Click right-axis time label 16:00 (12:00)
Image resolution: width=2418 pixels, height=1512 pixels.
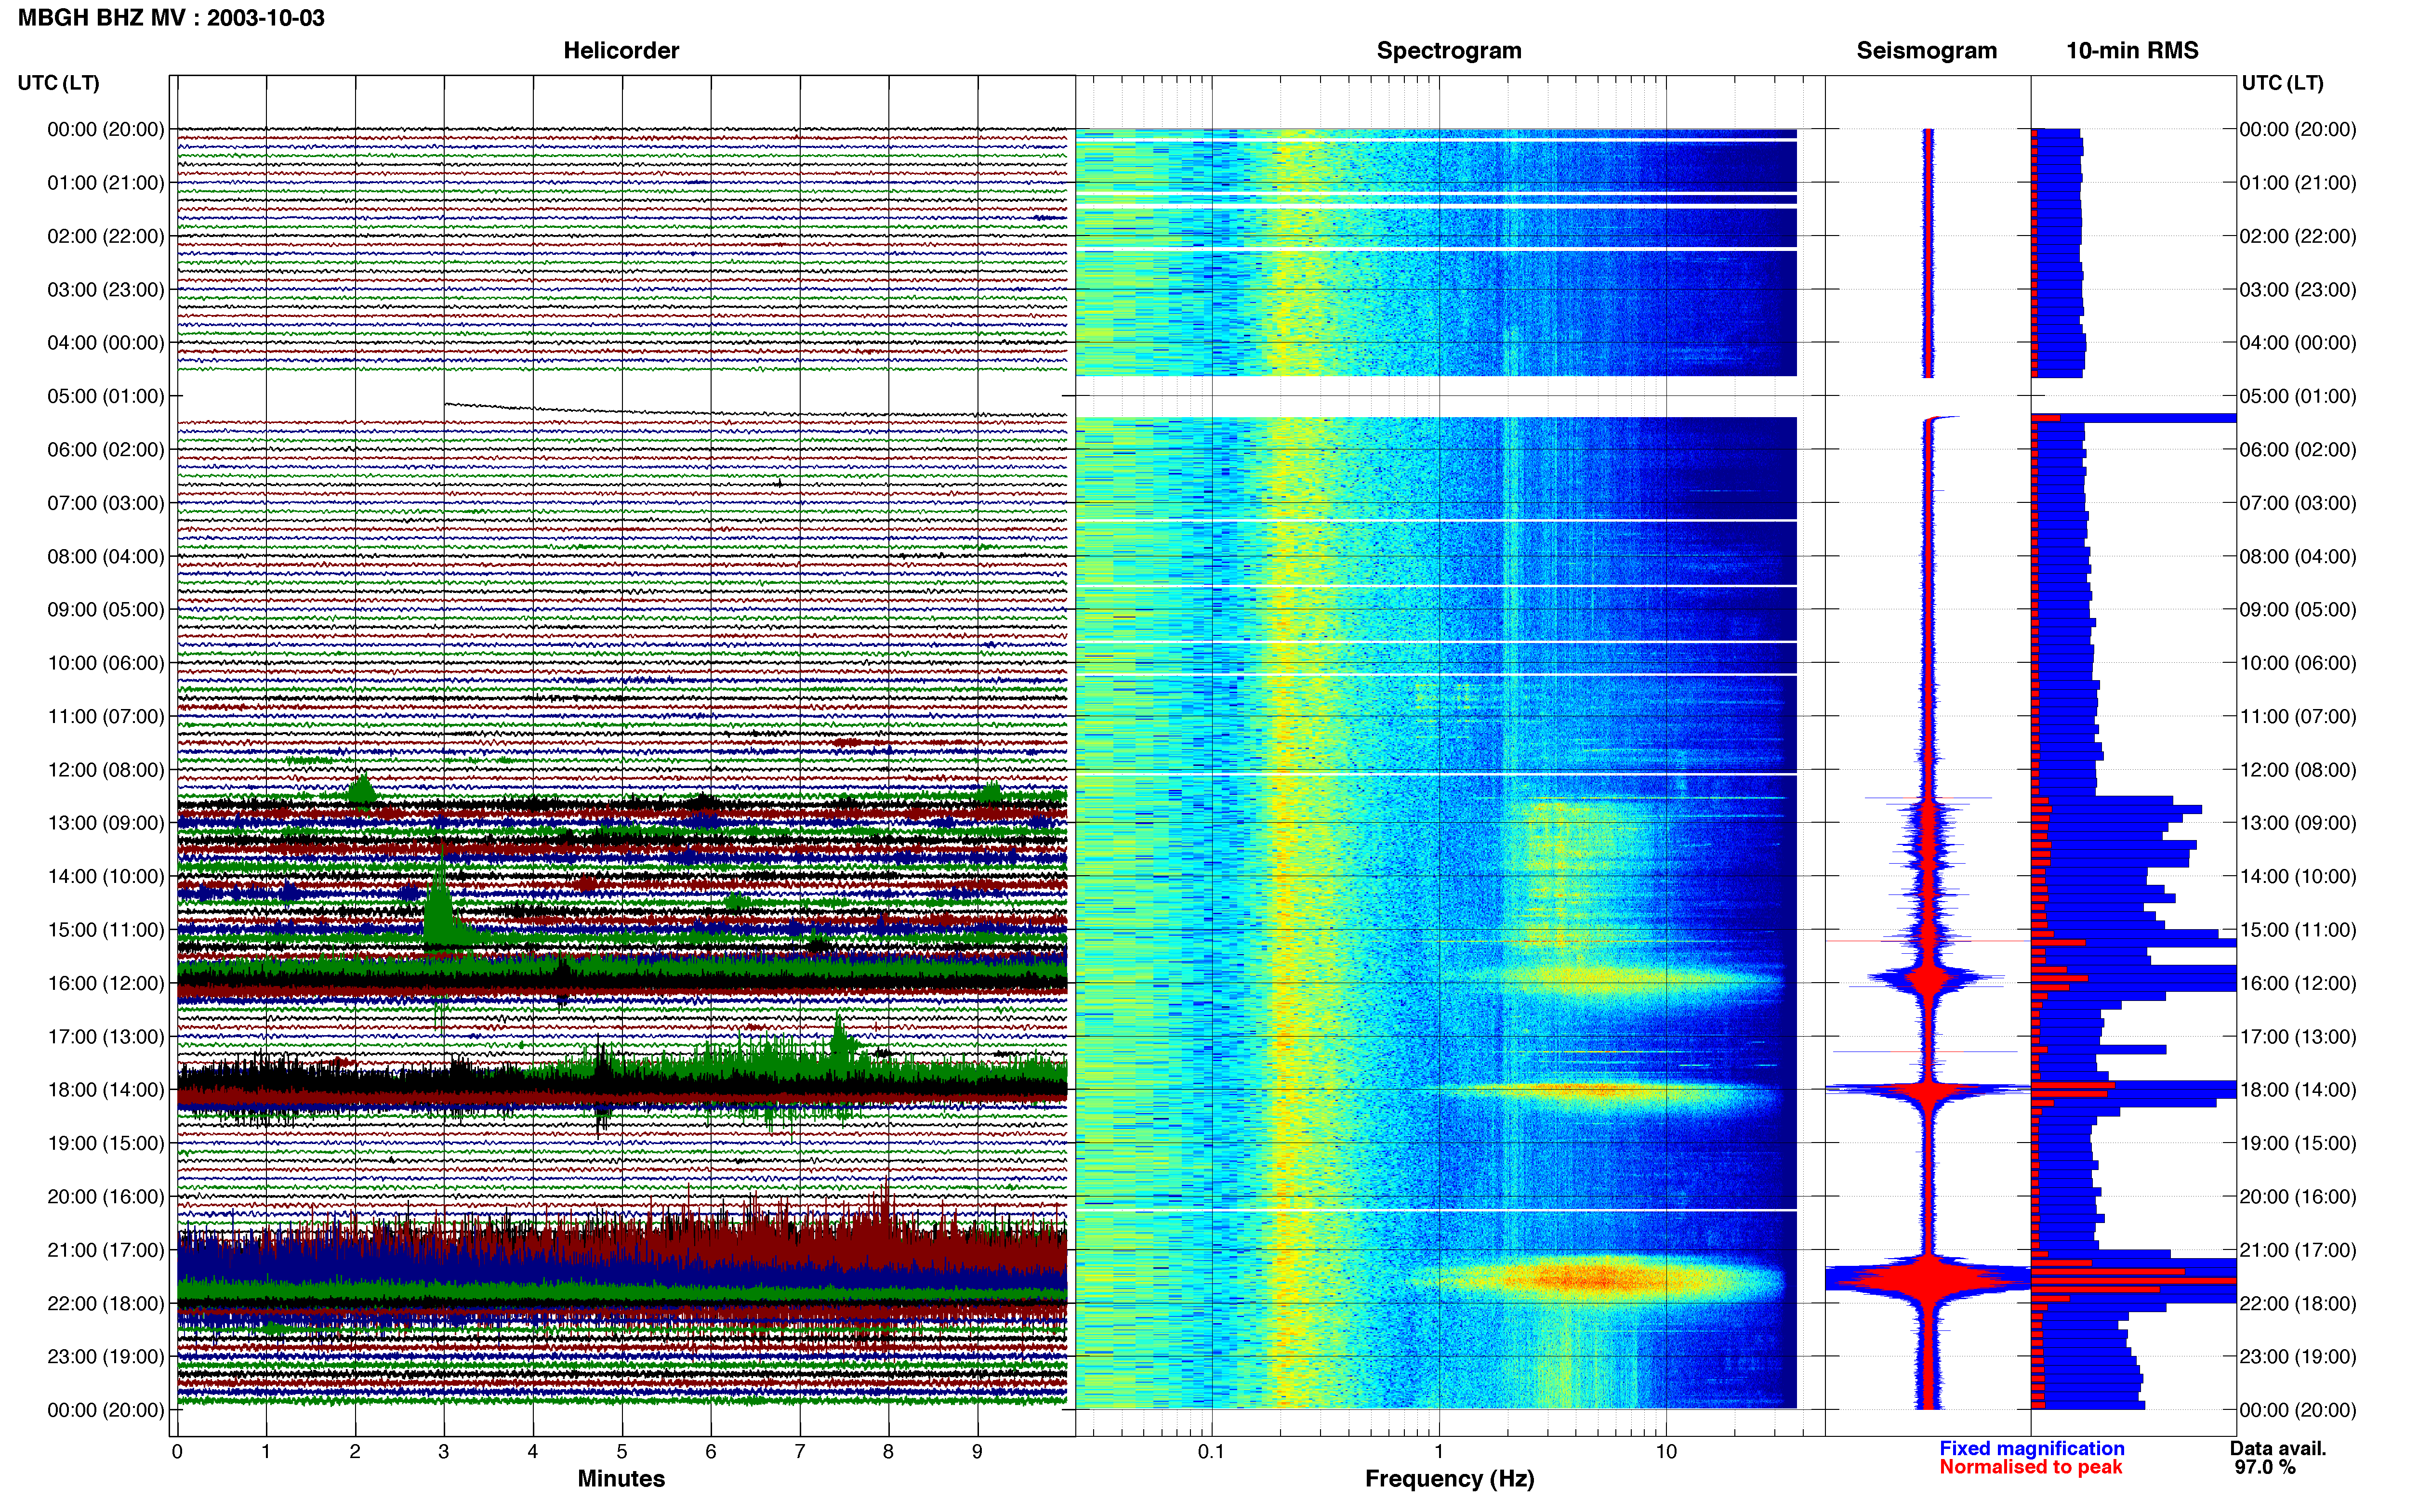coord(2298,983)
